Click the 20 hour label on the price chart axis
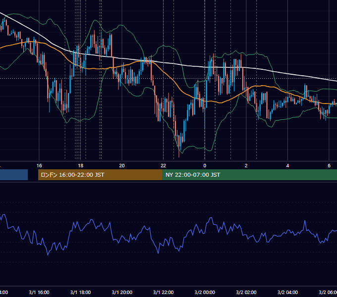Screen dimensions: 337x297 (122, 166)
